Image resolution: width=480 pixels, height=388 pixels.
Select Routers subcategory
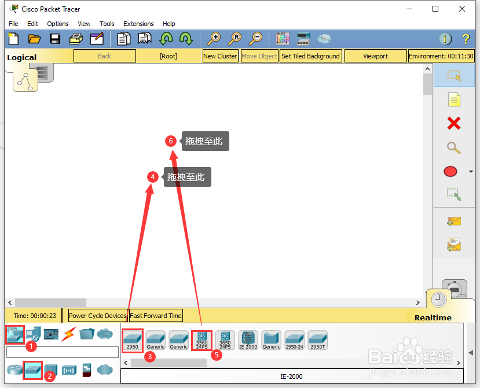click(x=14, y=370)
